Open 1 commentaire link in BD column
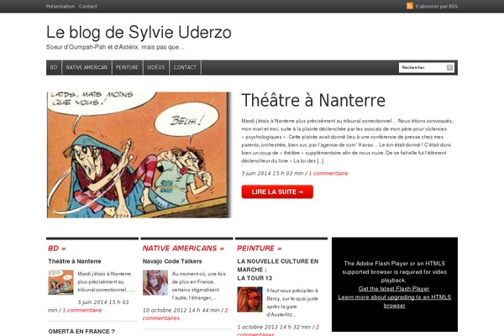504x336 pixels. pyautogui.click(x=82, y=310)
